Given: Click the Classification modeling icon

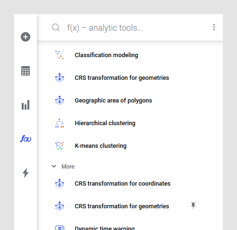Looking at the screenshot, I should click(60, 55).
